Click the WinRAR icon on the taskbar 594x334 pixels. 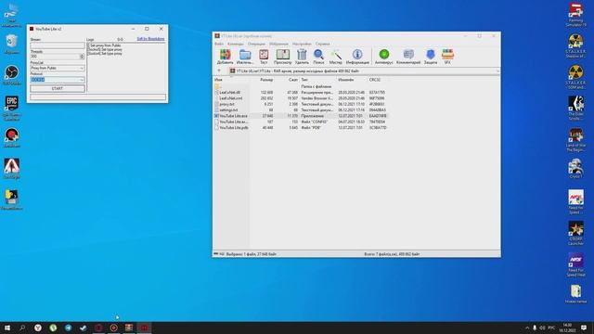pyautogui.click(x=129, y=328)
